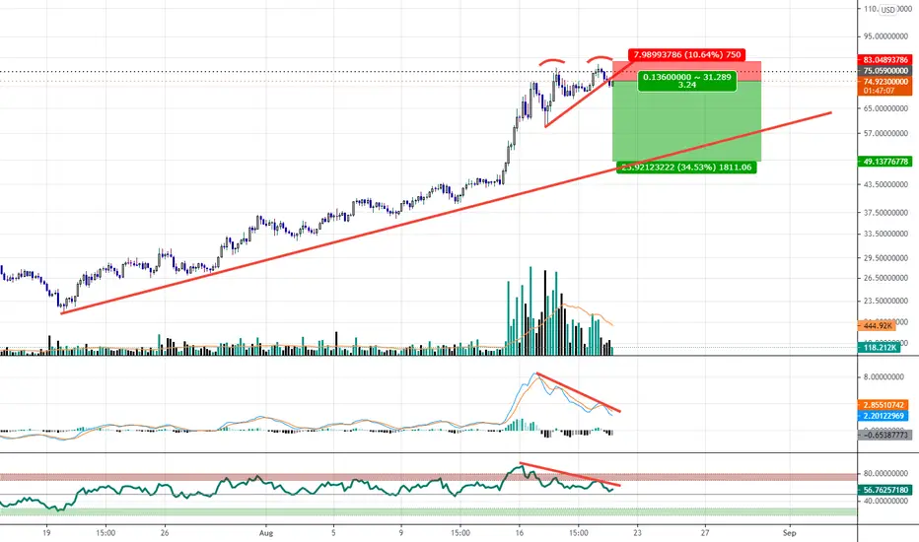Select the green 56.76257180 RSI value label
Screen dimensions: 919x542
coord(885,489)
